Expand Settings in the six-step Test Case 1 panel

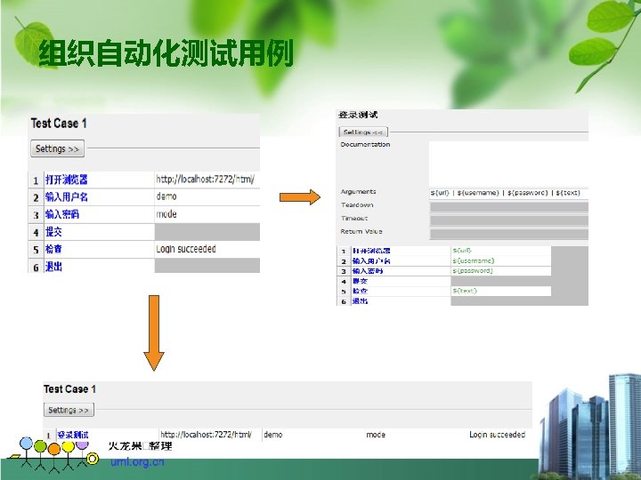point(58,148)
